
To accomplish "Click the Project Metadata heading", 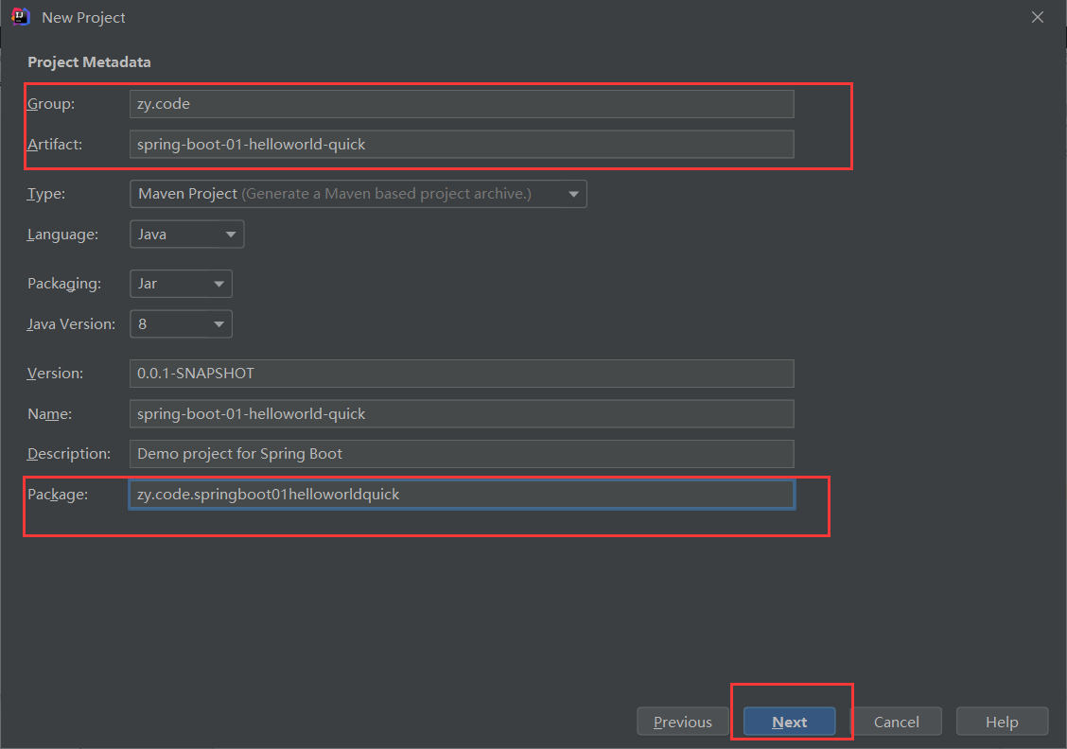I will (89, 61).
